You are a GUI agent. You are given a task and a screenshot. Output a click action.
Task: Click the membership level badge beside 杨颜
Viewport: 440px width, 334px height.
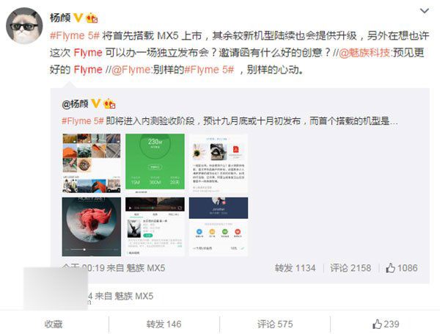coord(92,18)
